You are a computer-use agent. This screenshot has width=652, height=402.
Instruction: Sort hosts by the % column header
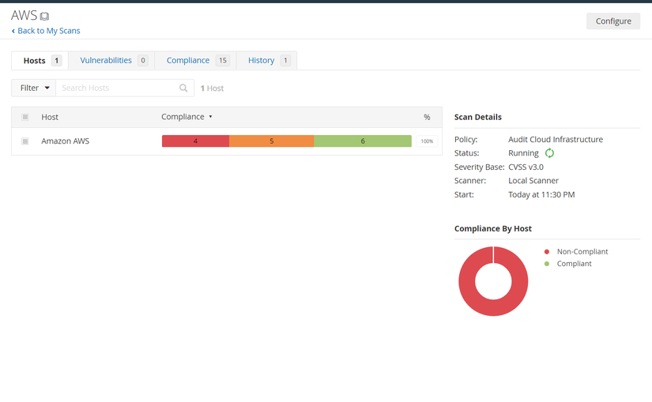pyautogui.click(x=427, y=117)
